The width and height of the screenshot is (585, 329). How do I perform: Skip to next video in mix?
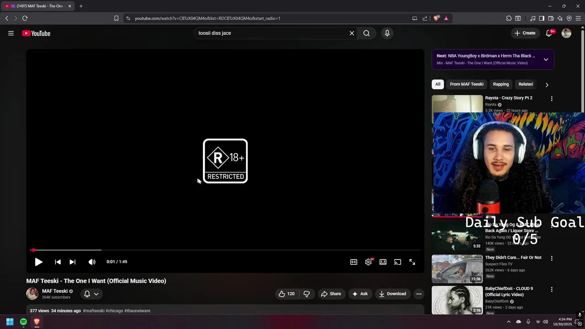pos(72,262)
